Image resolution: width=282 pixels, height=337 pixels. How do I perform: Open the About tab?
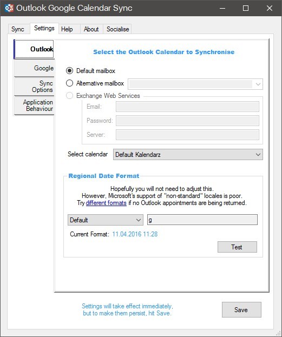click(x=91, y=29)
